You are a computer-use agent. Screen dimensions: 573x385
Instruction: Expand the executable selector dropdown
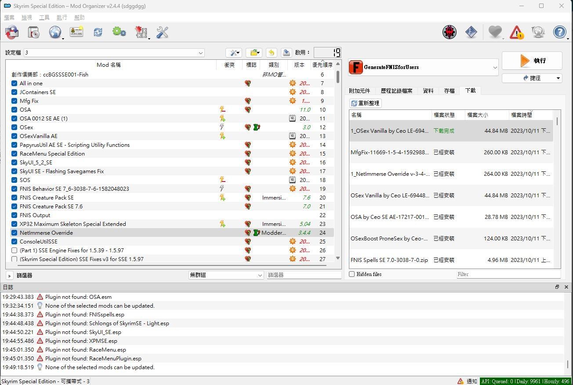424,67
